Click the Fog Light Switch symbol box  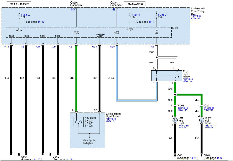tap(78, 122)
